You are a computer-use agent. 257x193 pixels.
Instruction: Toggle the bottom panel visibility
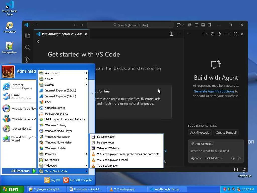coord(203,25)
